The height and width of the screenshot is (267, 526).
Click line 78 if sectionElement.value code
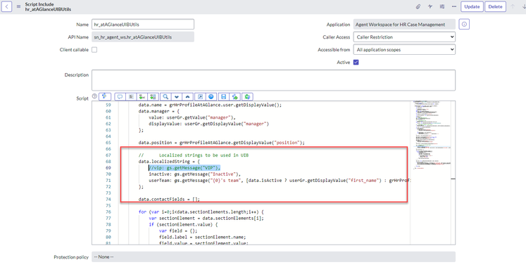[184, 225]
